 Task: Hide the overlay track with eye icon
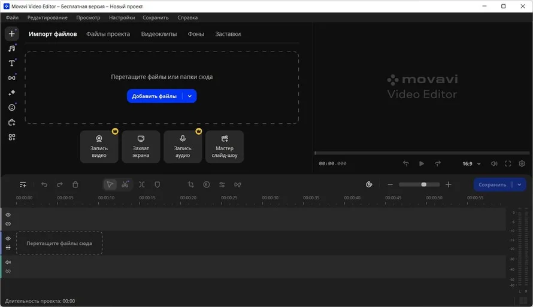(8, 215)
